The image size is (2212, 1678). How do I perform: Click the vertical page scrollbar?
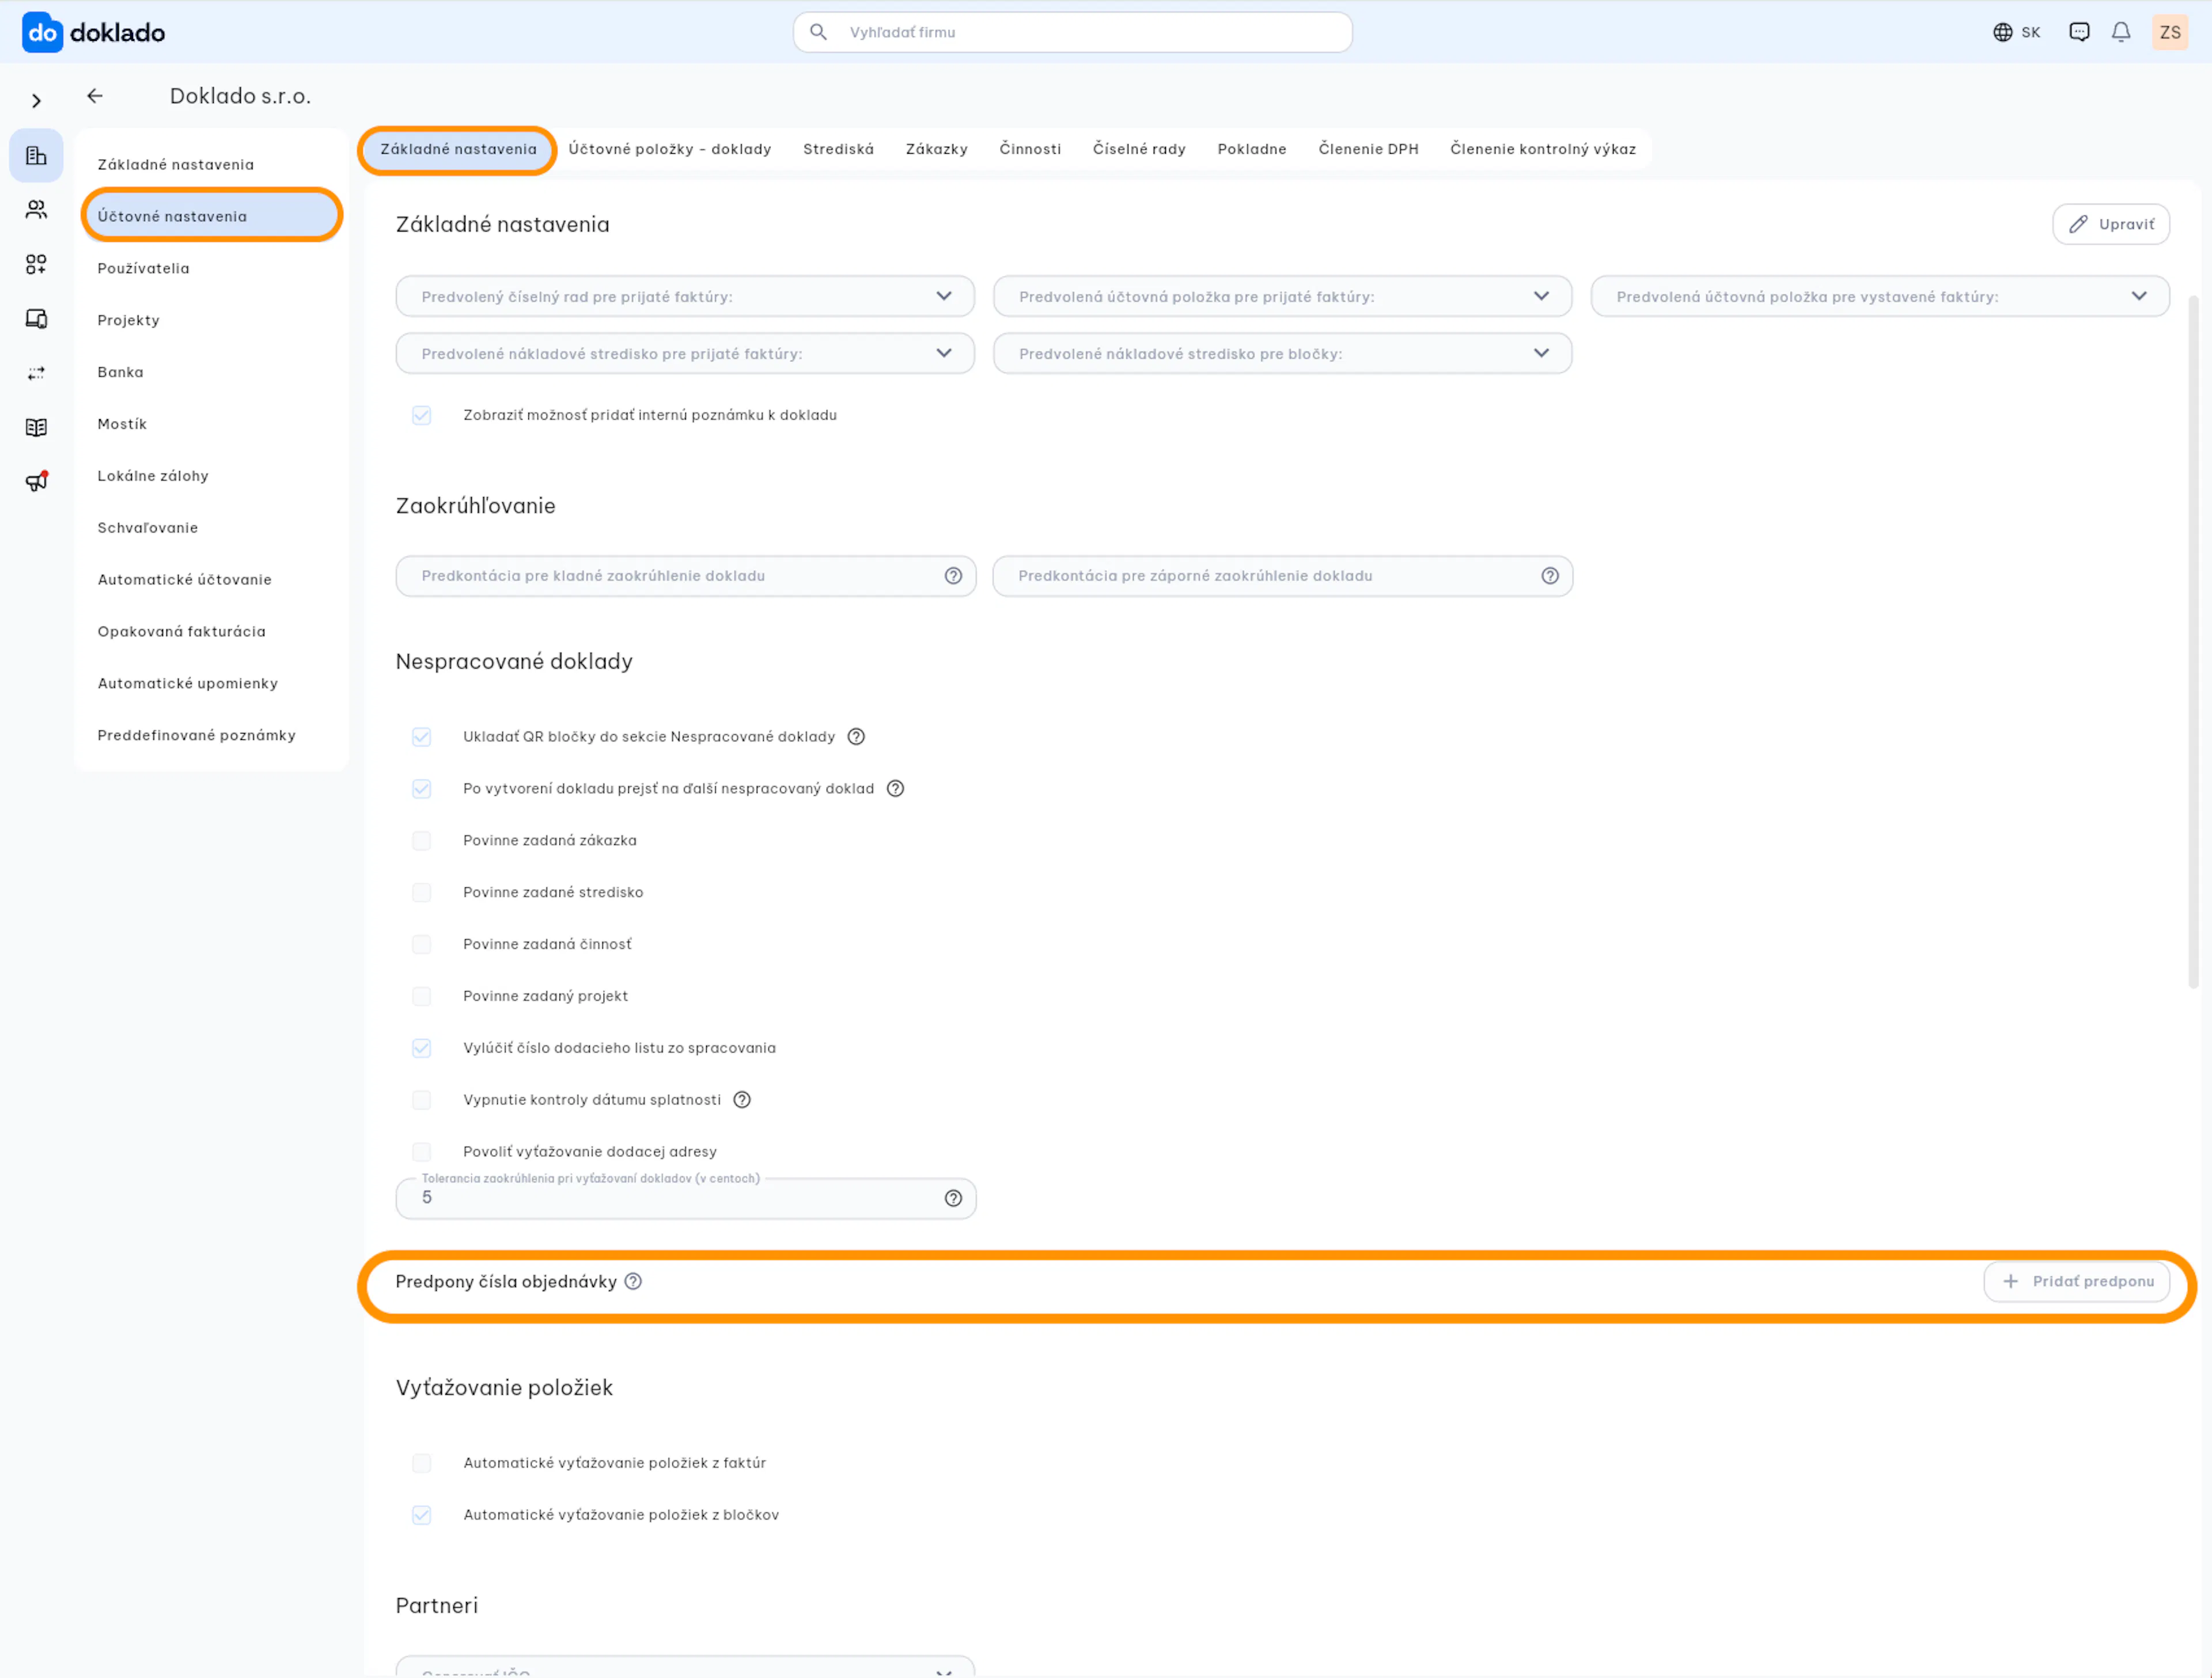tap(2193, 641)
